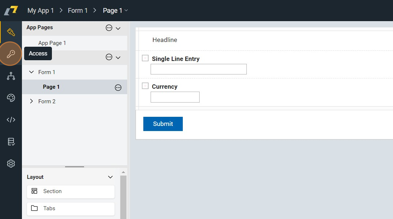Toggle the Currency field checkbox
Viewport: 393px width, 219px height.
[145, 86]
